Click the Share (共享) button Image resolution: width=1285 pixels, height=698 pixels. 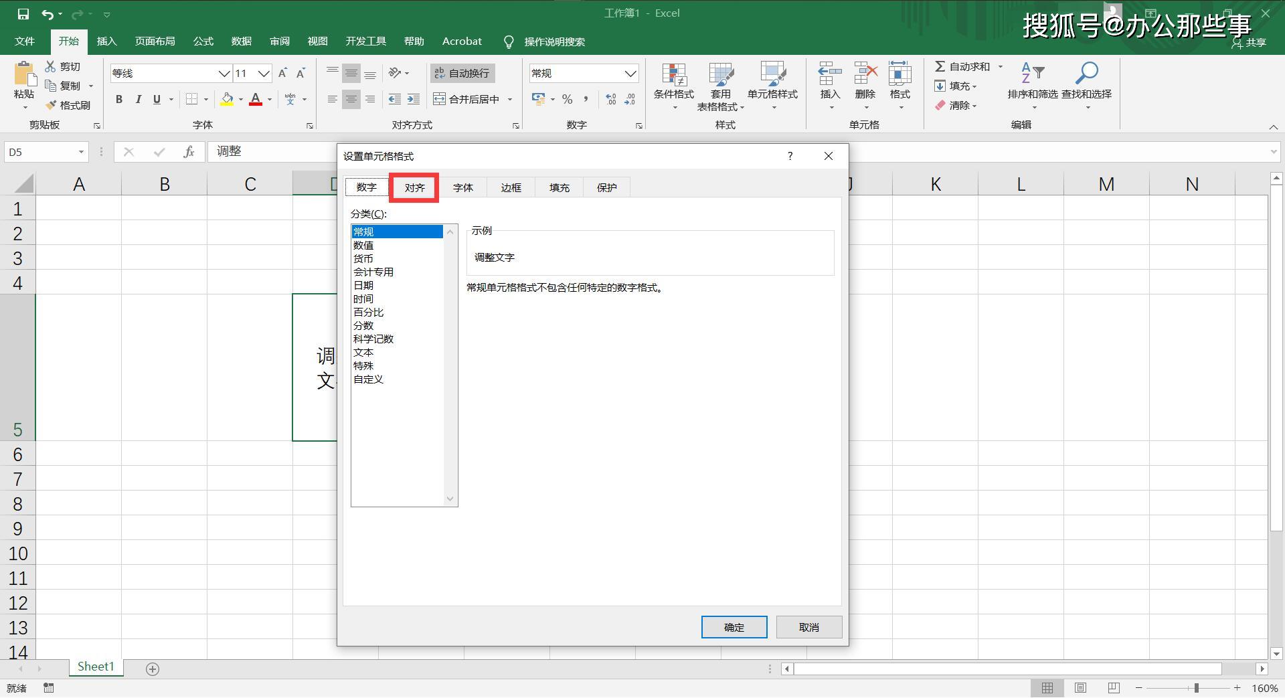(x=1250, y=42)
